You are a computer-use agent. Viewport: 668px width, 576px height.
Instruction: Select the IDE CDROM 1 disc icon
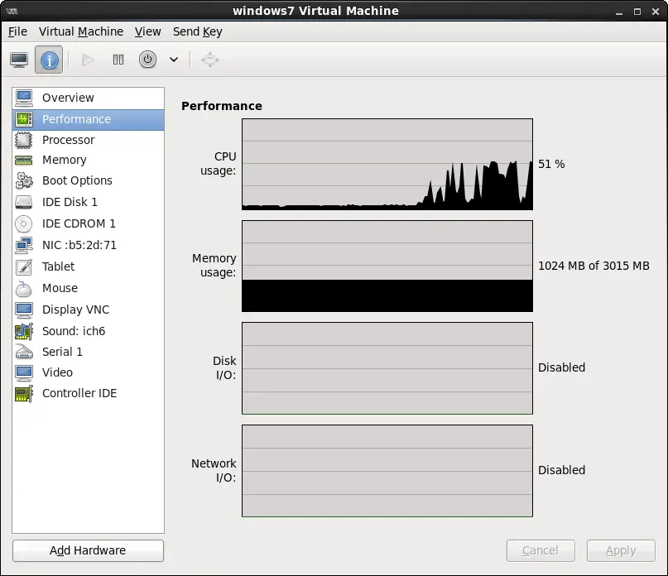(24, 223)
